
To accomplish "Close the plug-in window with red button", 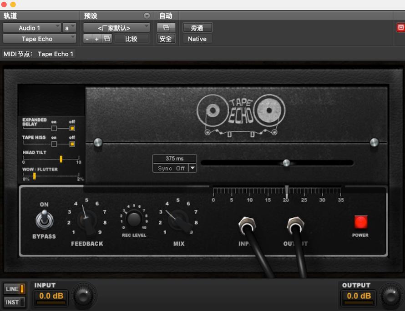I will click(x=4, y=4).
